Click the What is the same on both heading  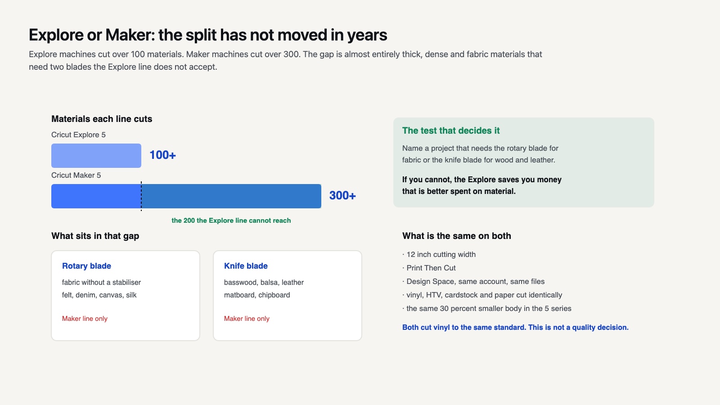point(457,236)
